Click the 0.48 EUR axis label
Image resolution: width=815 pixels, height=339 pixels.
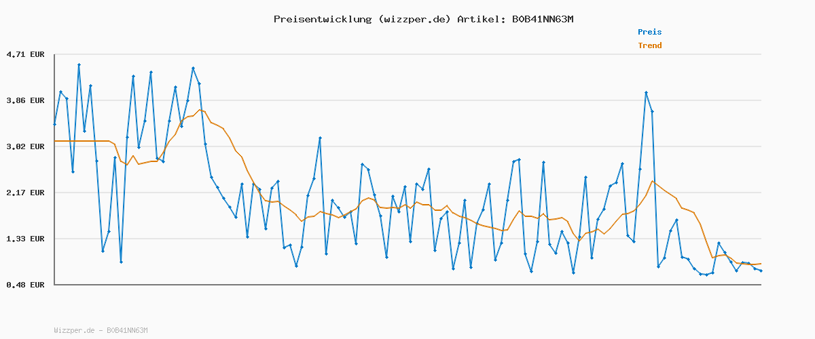(25, 285)
